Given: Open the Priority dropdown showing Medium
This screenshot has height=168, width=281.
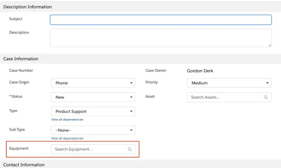Looking at the screenshot, I should tap(229, 83).
